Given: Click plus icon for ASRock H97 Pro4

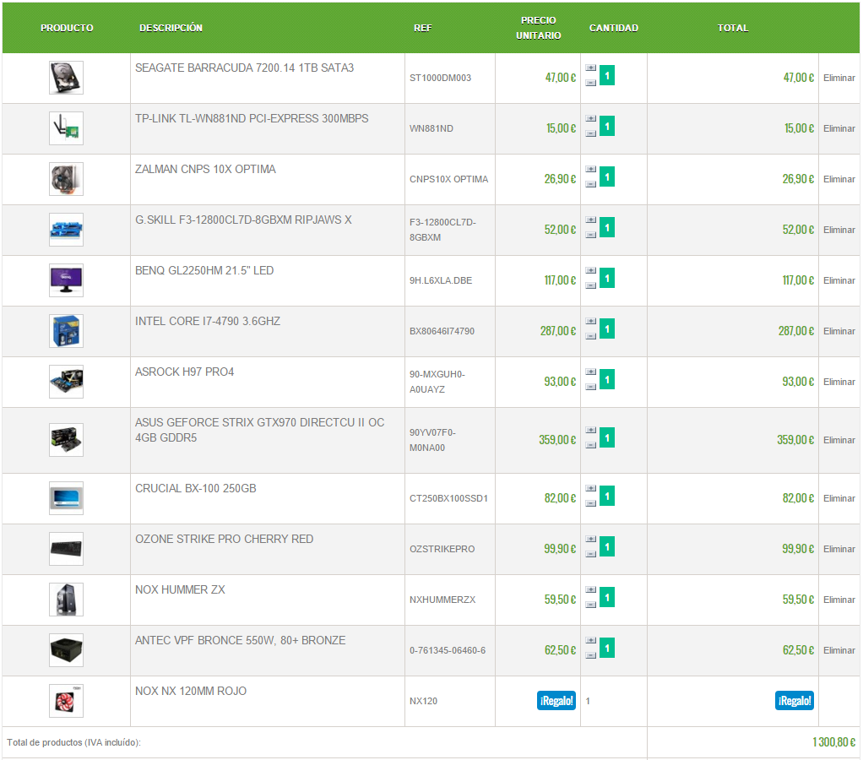Looking at the screenshot, I should 590,372.
